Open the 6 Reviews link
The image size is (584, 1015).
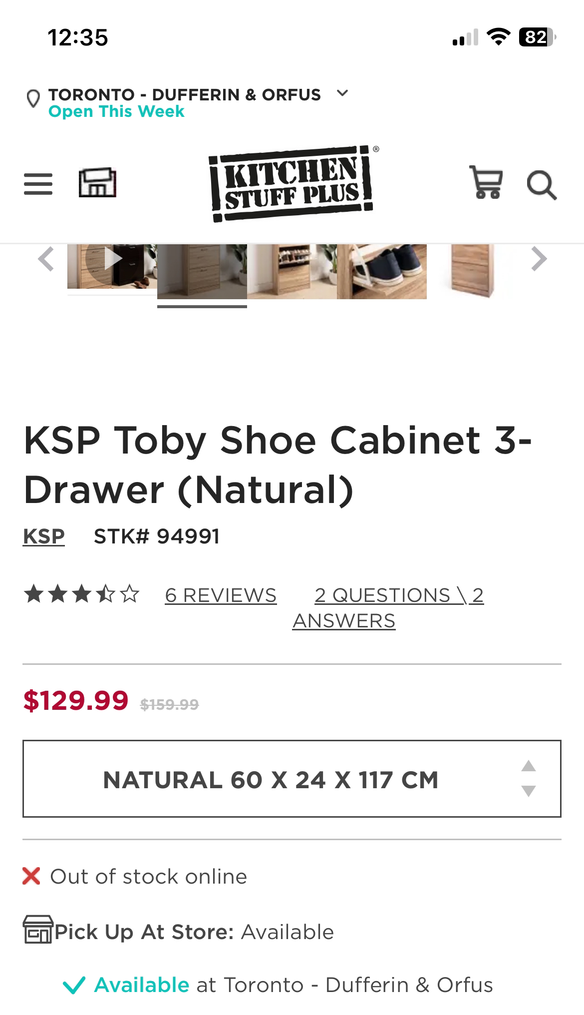(221, 595)
